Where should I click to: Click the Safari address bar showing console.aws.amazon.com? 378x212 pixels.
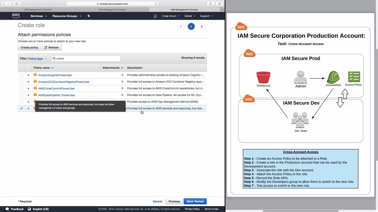coord(112,4)
